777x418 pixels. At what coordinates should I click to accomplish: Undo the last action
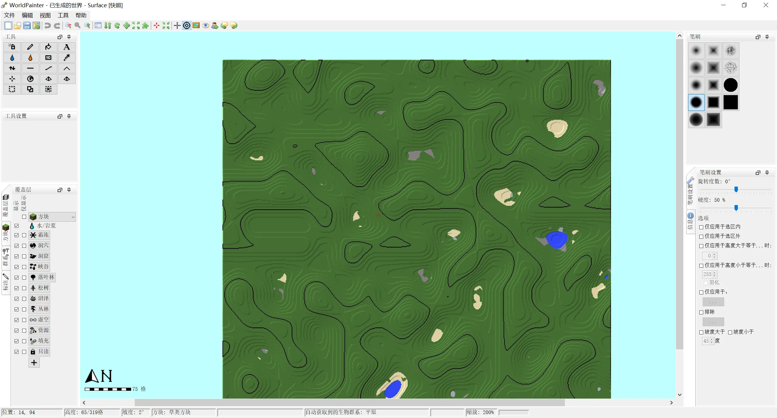click(x=47, y=26)
